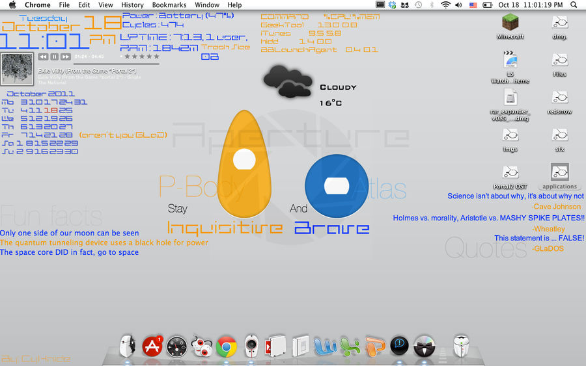586x366 pixels.
Task: Click the song title 'Exile Vilify' text
Action: pyautogui.click(x=87, y=71)
